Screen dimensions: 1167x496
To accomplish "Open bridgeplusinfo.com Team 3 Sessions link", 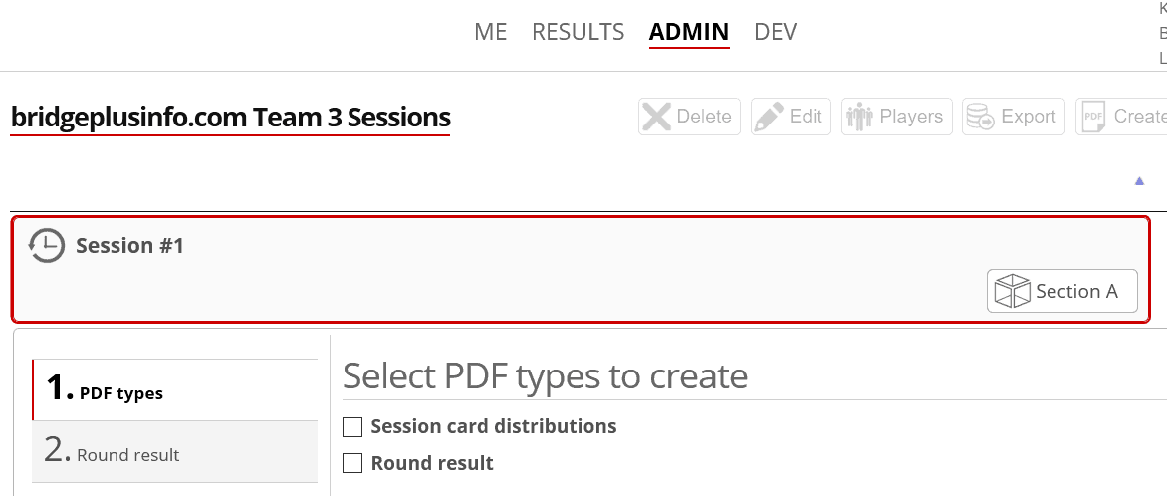I will click(x=230, y=118).
